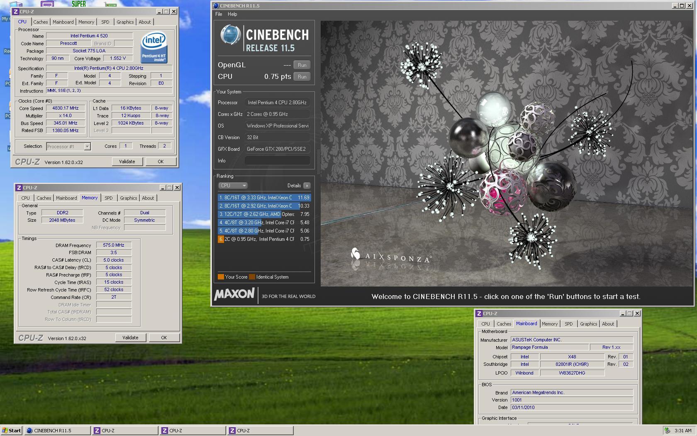Click the Cinebench title bar icon
The width and height of the screenshot is (697, 436).
coord(216,6)
